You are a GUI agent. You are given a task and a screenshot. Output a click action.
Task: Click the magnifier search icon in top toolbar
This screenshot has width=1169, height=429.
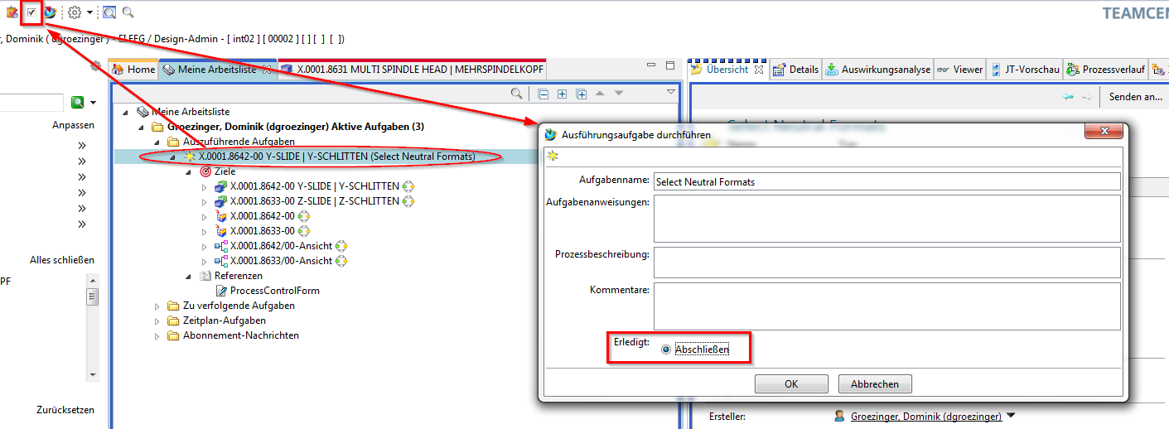pos(128,12)
